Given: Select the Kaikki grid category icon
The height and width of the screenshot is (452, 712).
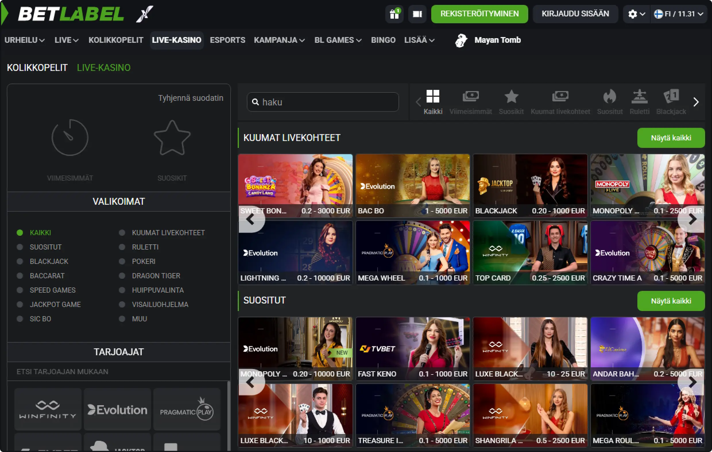Looking at the screenshot, I should (x=433, y=102).
